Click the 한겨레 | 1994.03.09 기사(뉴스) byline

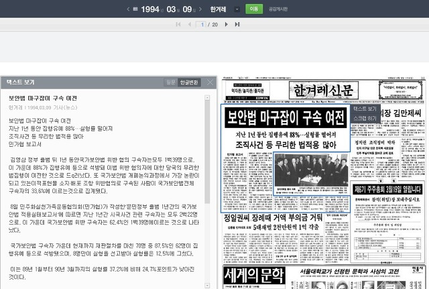[43, 107]
